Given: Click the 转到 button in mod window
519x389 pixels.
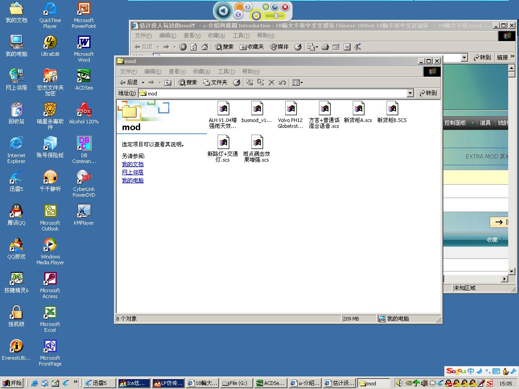Looking at the screenshot, I should coord(428,93).
